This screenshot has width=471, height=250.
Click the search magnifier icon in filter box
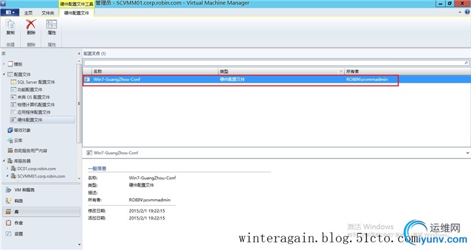click(466, 63)
